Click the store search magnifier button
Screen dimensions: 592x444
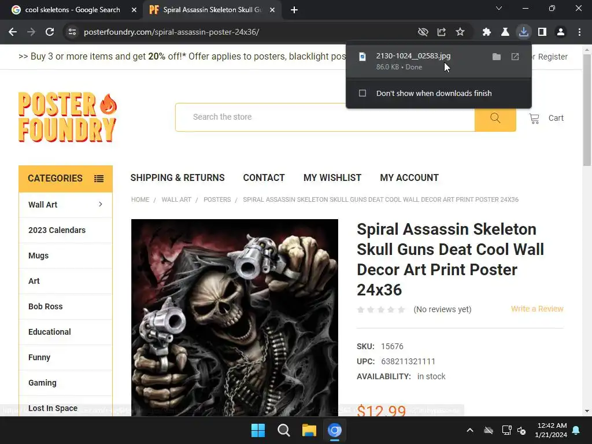coord(495,118)
